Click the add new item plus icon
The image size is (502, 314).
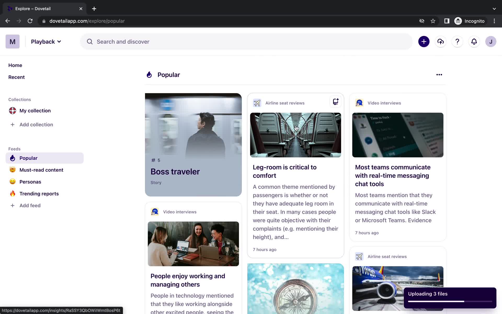coord(424,42)
